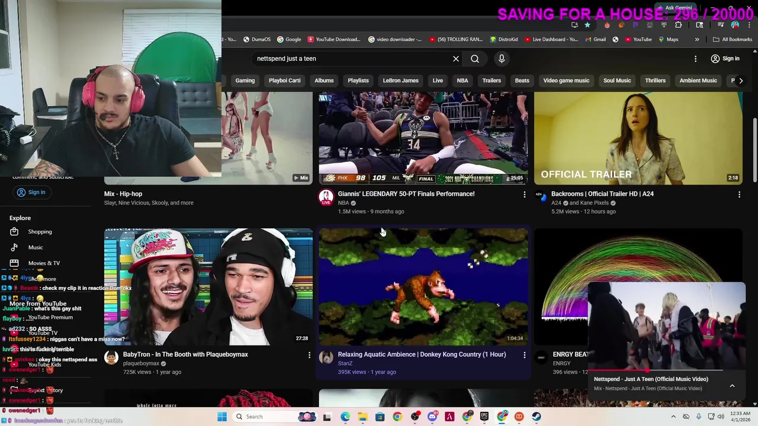Open StanZ channel avatar

[x=326, y=357]
